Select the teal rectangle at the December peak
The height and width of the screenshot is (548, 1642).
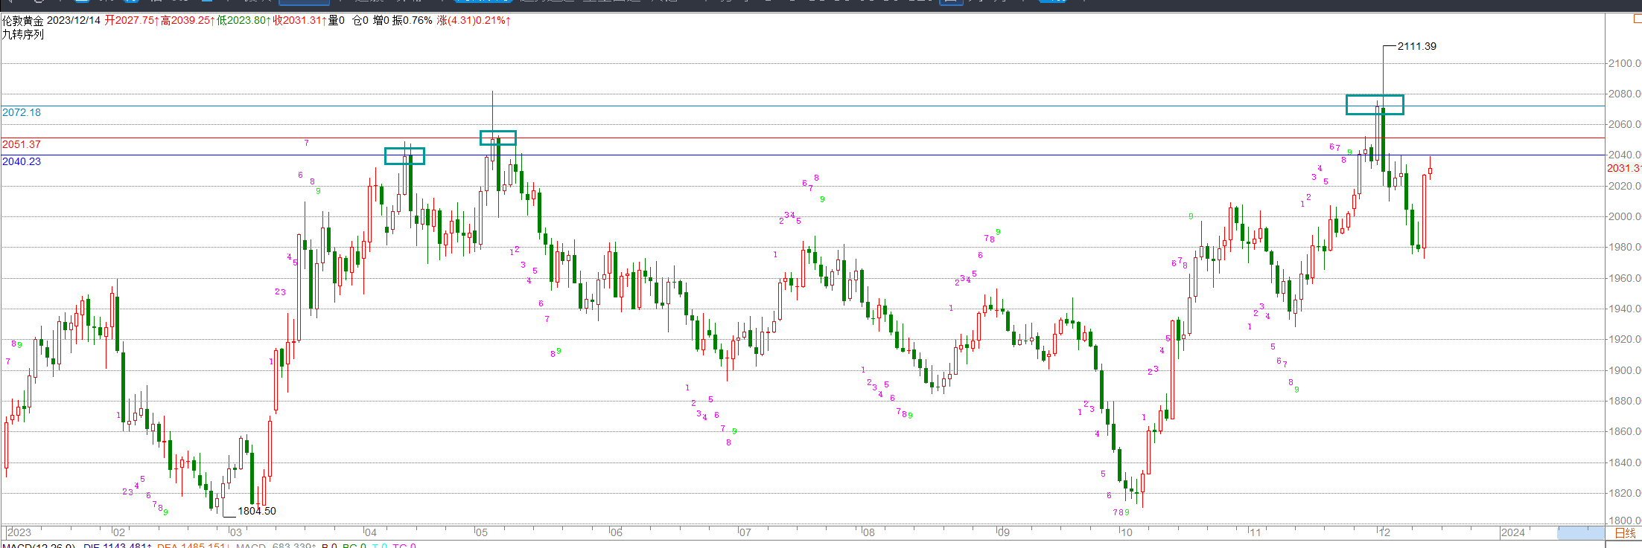point(1375,105)
